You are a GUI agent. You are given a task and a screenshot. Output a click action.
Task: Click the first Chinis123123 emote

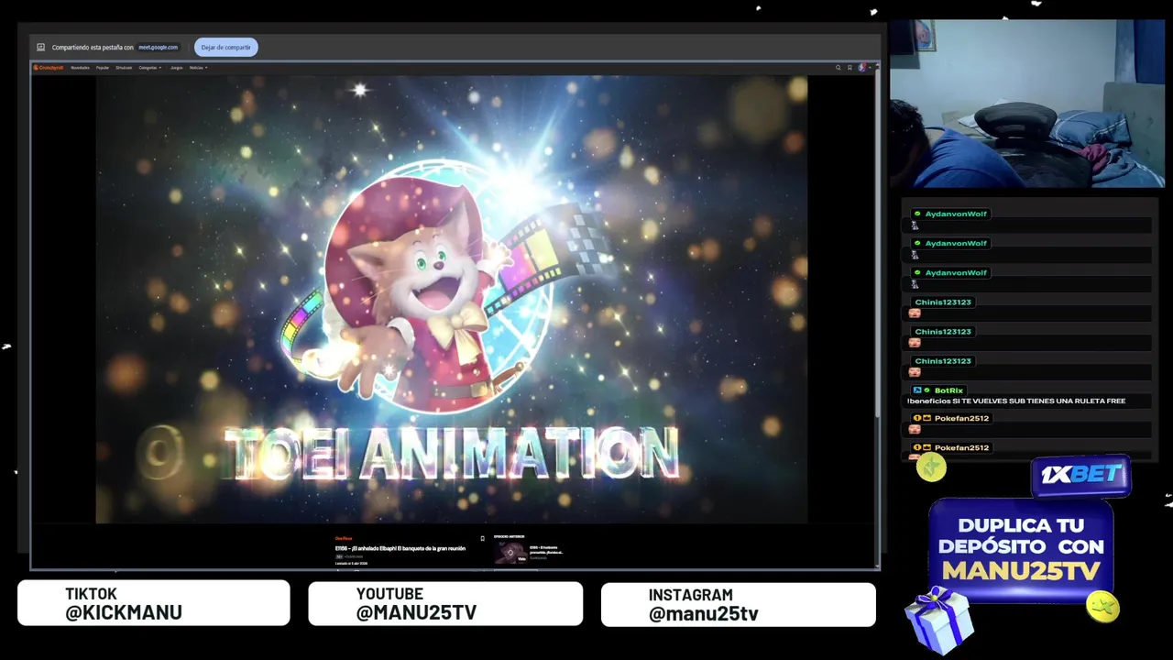point(914,313)
